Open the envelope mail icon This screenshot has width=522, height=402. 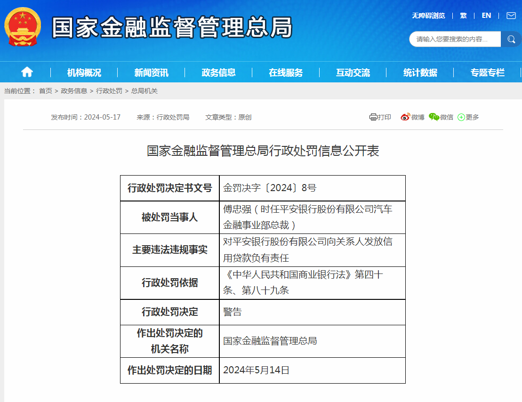click(511, 16)
